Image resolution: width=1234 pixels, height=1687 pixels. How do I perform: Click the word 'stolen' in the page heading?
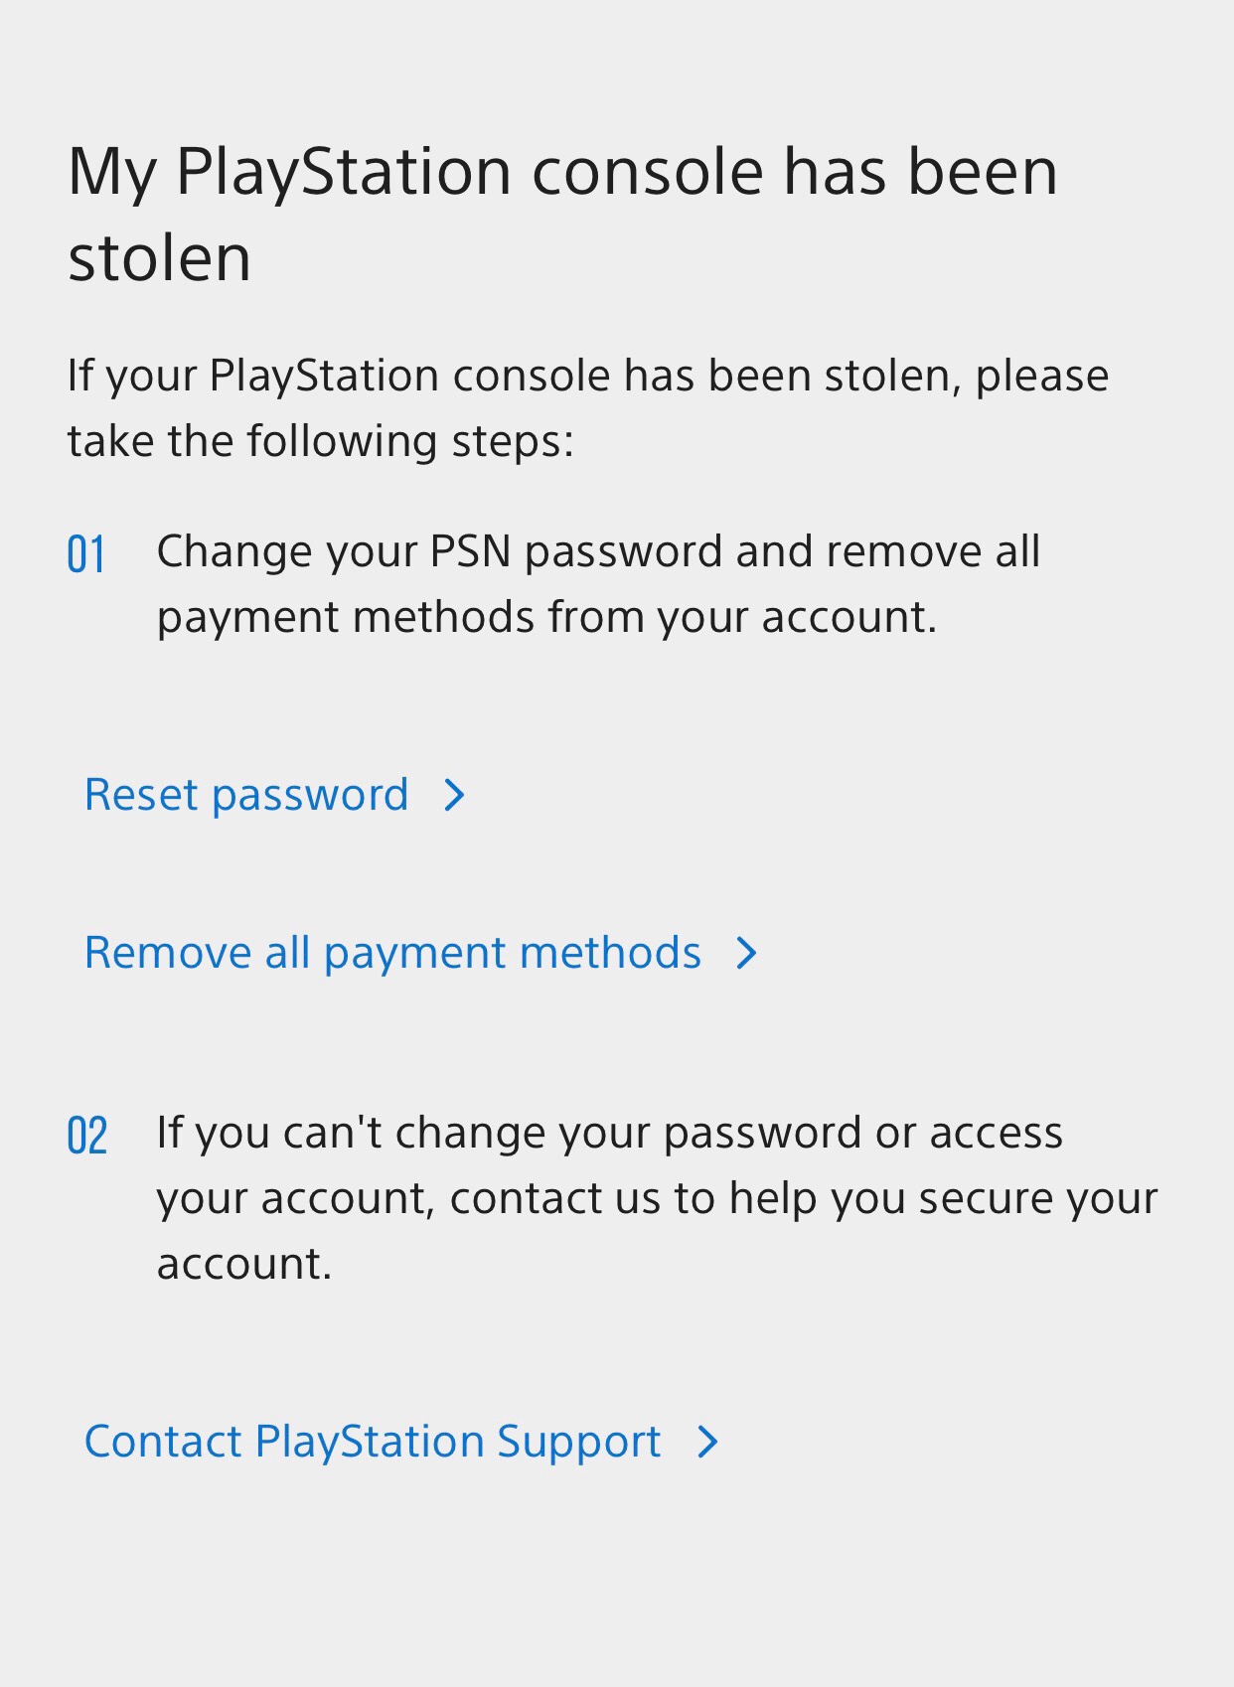[159, 258]
